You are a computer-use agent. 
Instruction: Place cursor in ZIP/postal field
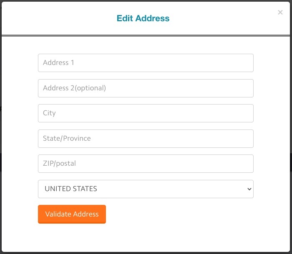coord(146,164)
